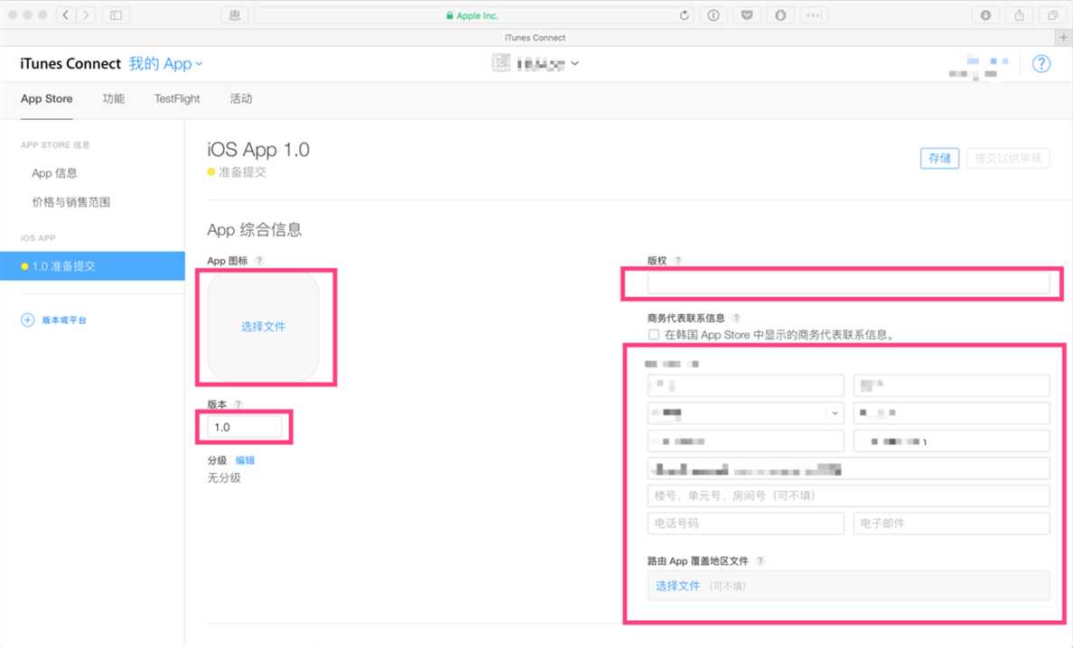
Task: Click the 电子邮件 input field
Action: click(951, 523)
